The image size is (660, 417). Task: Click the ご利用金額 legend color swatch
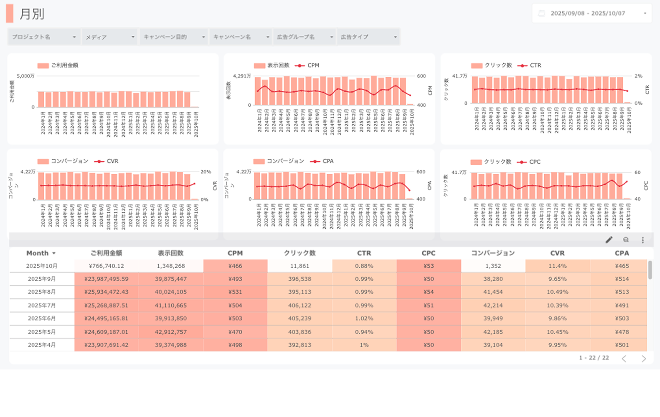click(43, 65)
